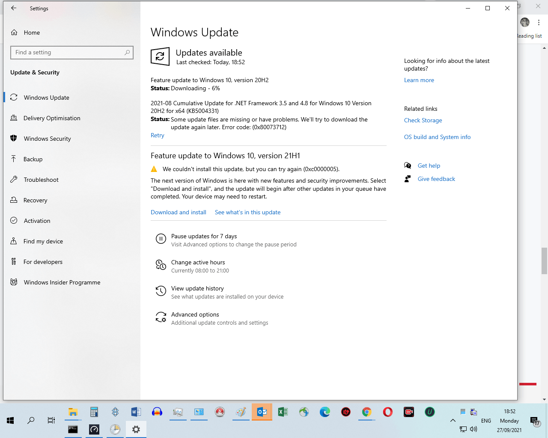Open File Explorer from the taskbar

click(73, 412)
